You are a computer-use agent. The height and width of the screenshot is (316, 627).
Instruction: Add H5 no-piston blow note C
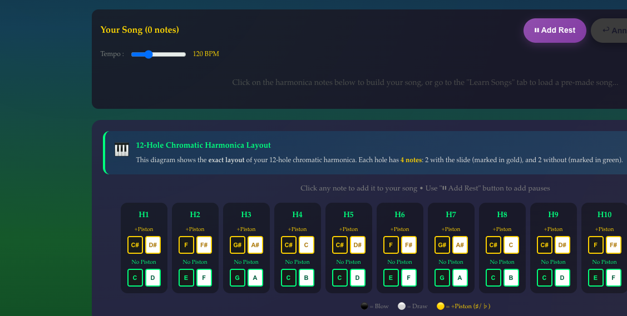(340, 278)
